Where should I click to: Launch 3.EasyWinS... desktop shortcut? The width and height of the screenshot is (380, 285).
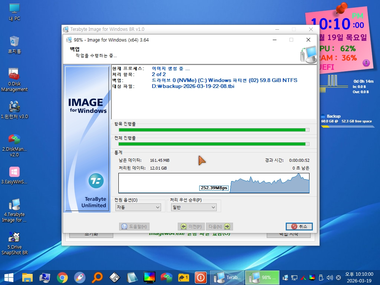pyautogui.click(x=14, y=176)
